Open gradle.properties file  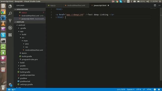pyautogui.click(x=27, y=75)
